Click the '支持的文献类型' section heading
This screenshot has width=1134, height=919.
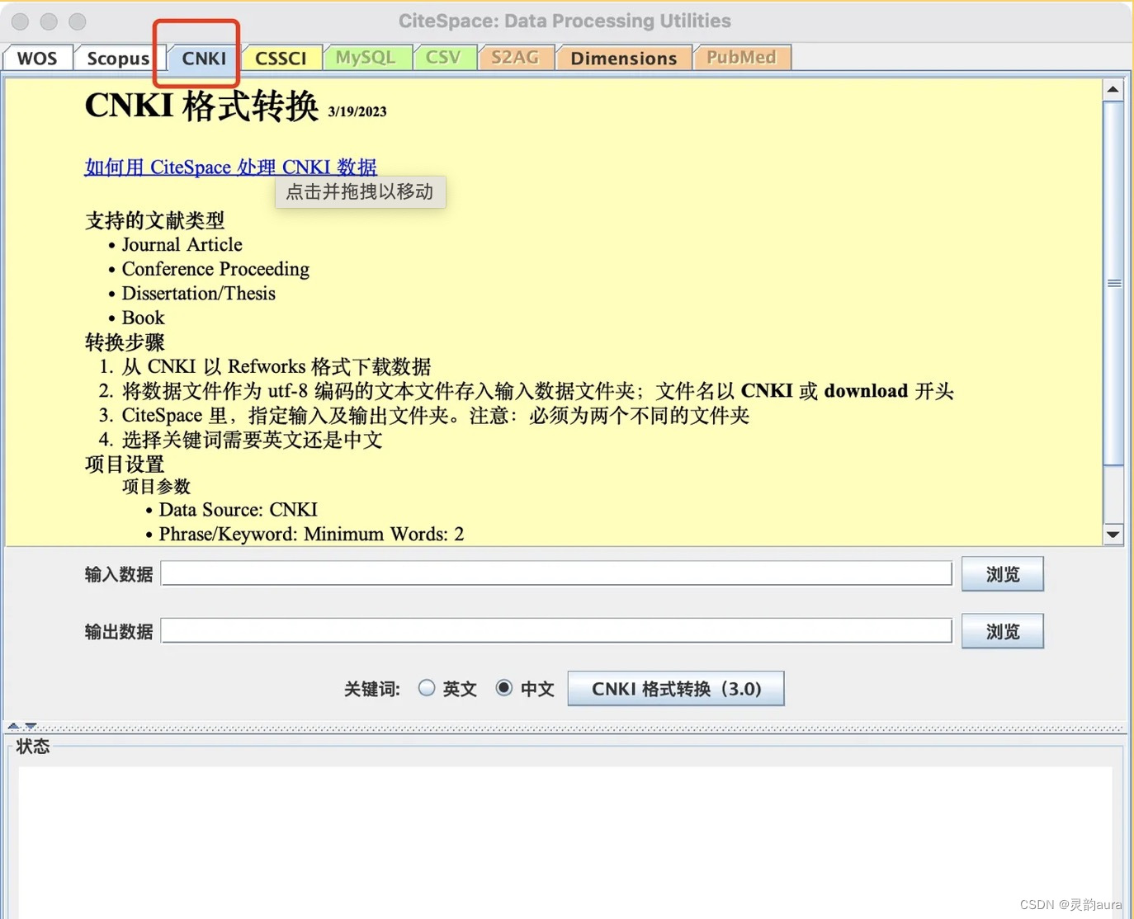pyautogui.click(x=154, y=220)
